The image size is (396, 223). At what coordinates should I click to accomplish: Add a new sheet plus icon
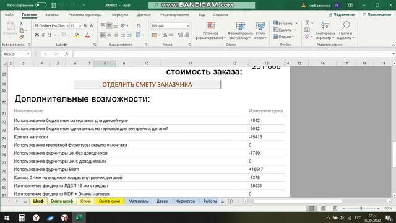[x=230, y=201]
